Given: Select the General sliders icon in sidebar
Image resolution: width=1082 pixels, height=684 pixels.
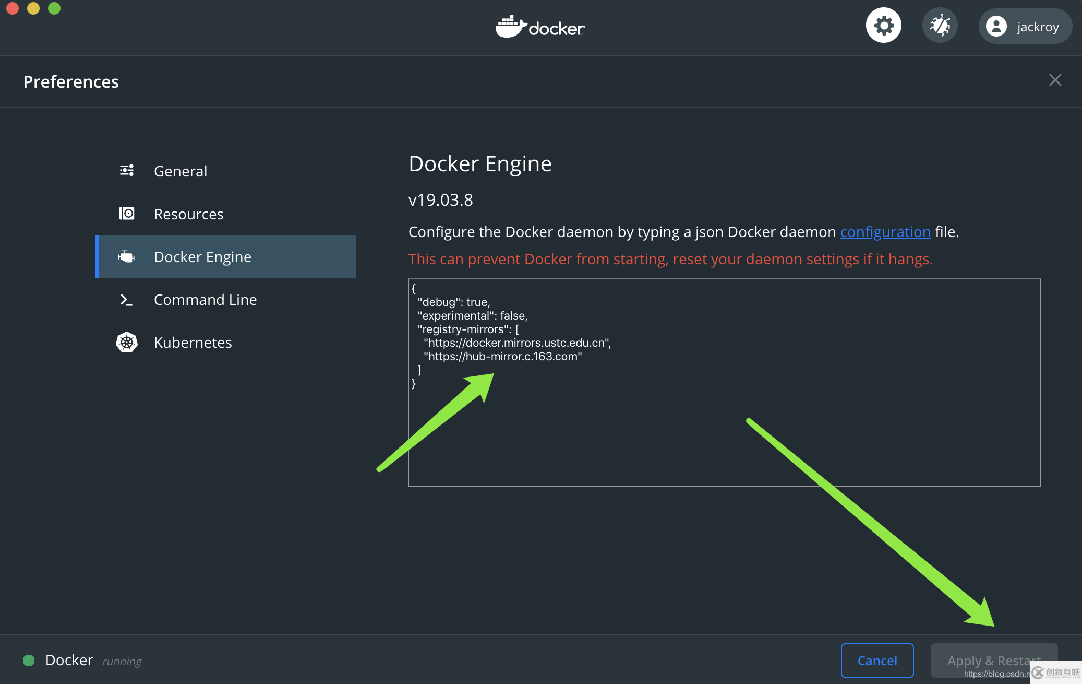Looking at the screenshot, I should point(126,170).
